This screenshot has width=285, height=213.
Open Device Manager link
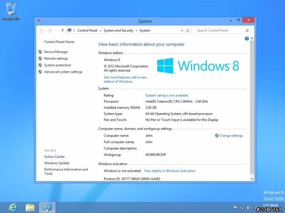coord(56,52)
